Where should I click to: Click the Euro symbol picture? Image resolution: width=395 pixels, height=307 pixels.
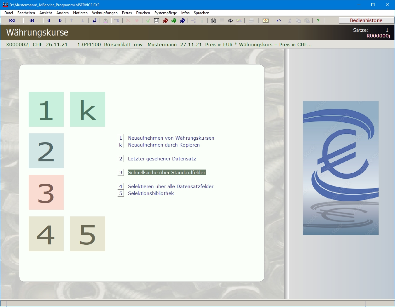pyautogui.click(x=341, y=168)
